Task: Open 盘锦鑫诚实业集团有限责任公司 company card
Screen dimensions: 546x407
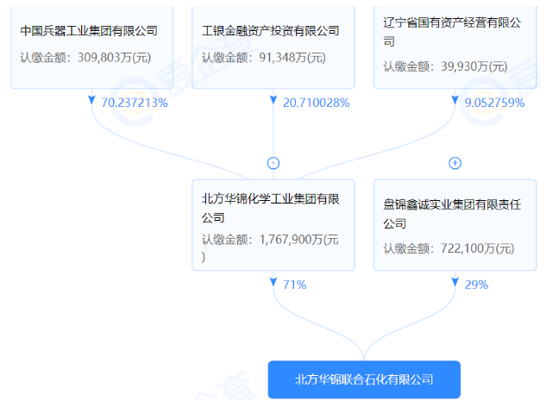Action: 455,225
